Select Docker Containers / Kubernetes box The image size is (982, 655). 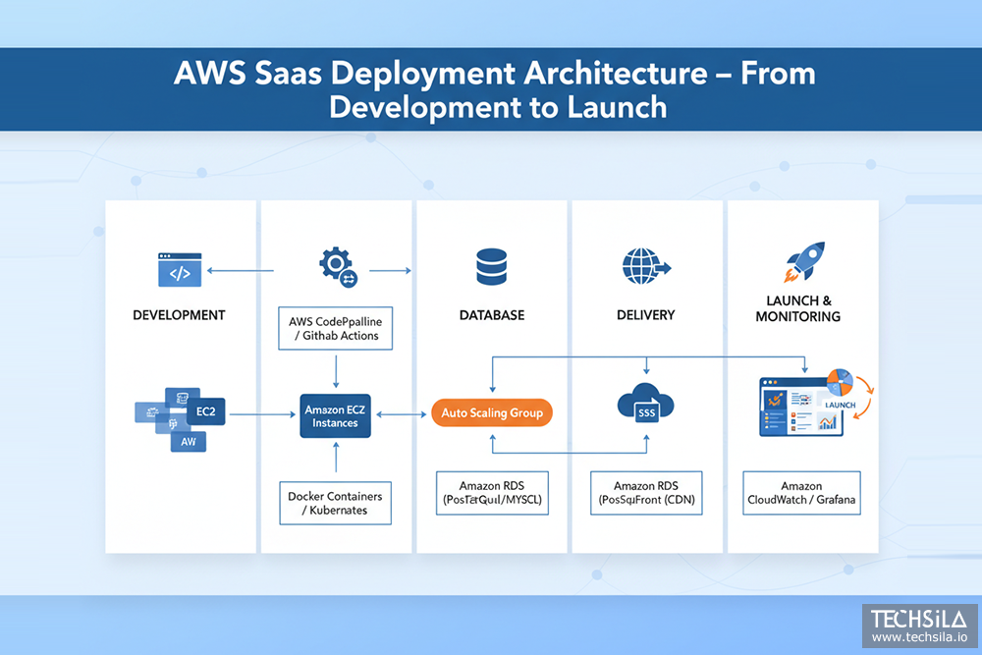336,504
